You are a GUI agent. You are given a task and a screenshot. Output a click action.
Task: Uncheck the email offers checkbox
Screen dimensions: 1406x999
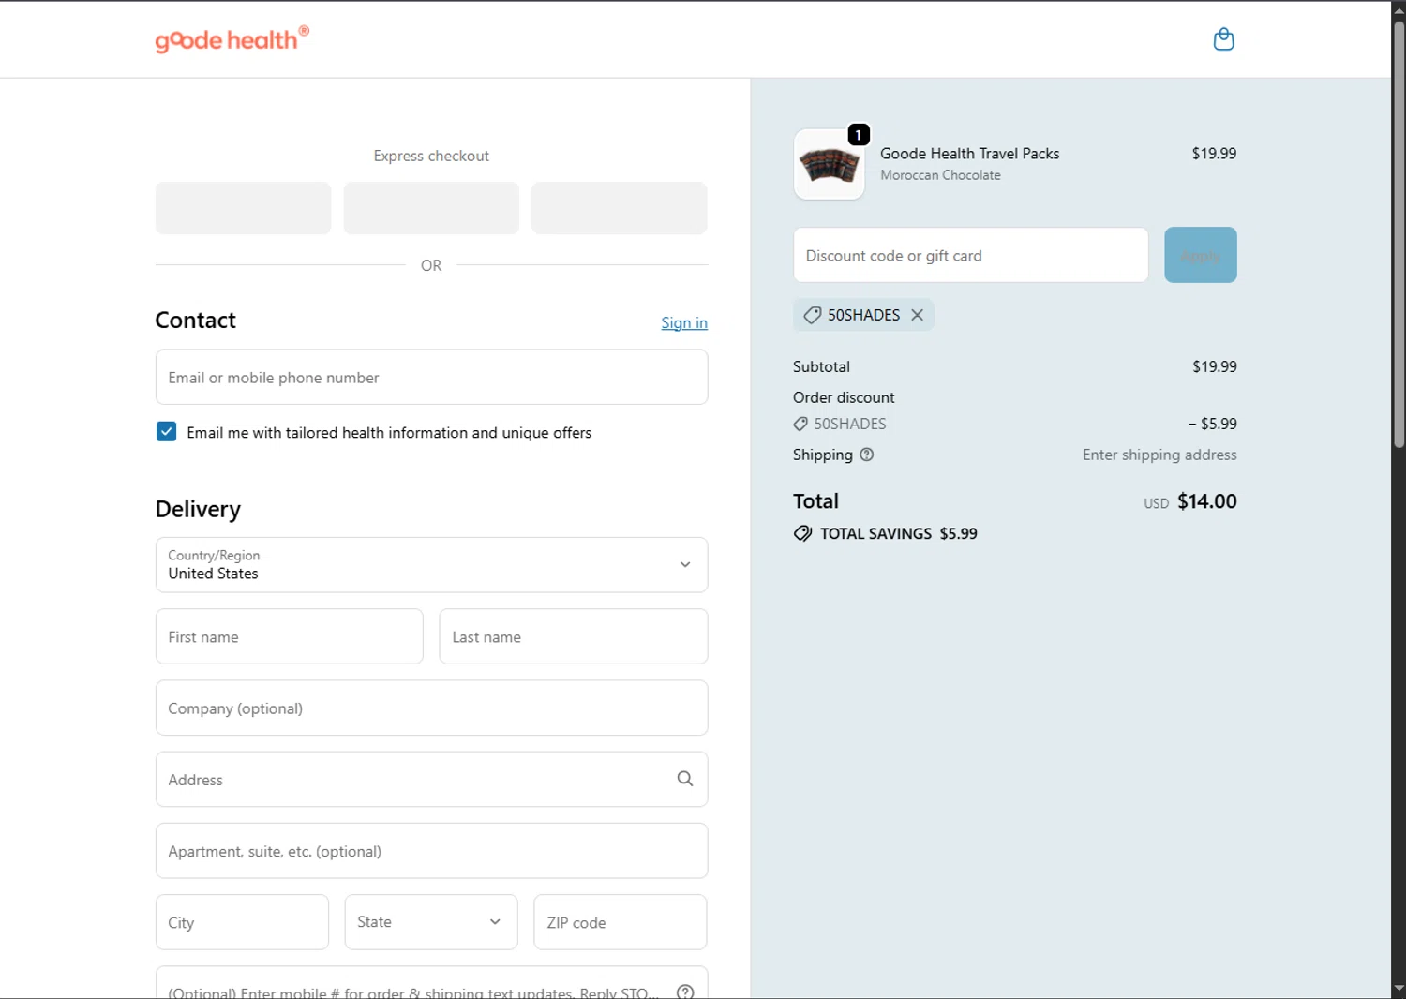coord(166,431)
